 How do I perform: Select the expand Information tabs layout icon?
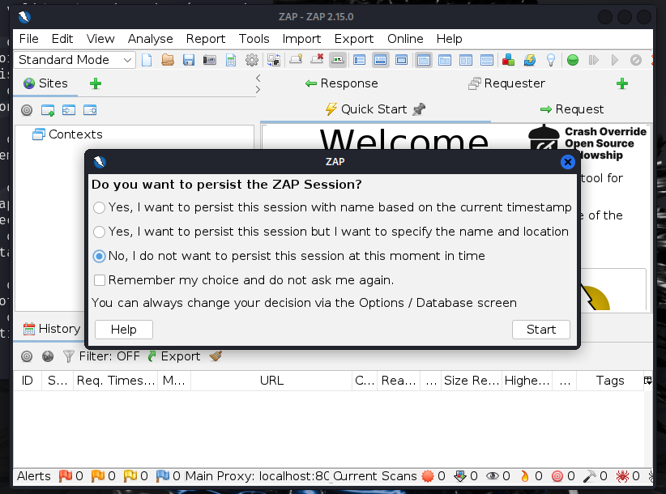click(x=380, y=60)
